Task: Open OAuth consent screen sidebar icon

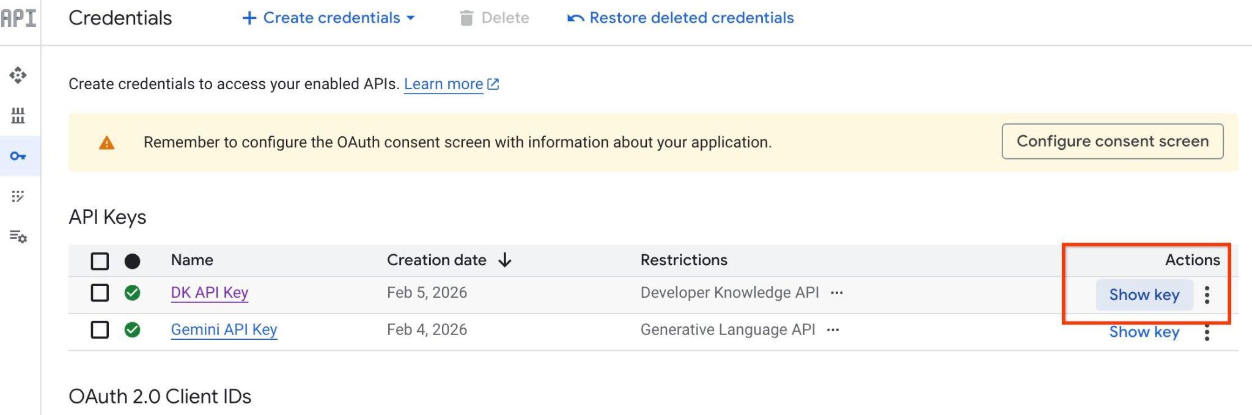Action: click(18, 196)
